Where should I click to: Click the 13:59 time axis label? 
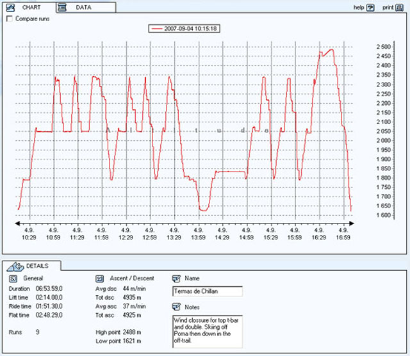(x=198, y=238)
